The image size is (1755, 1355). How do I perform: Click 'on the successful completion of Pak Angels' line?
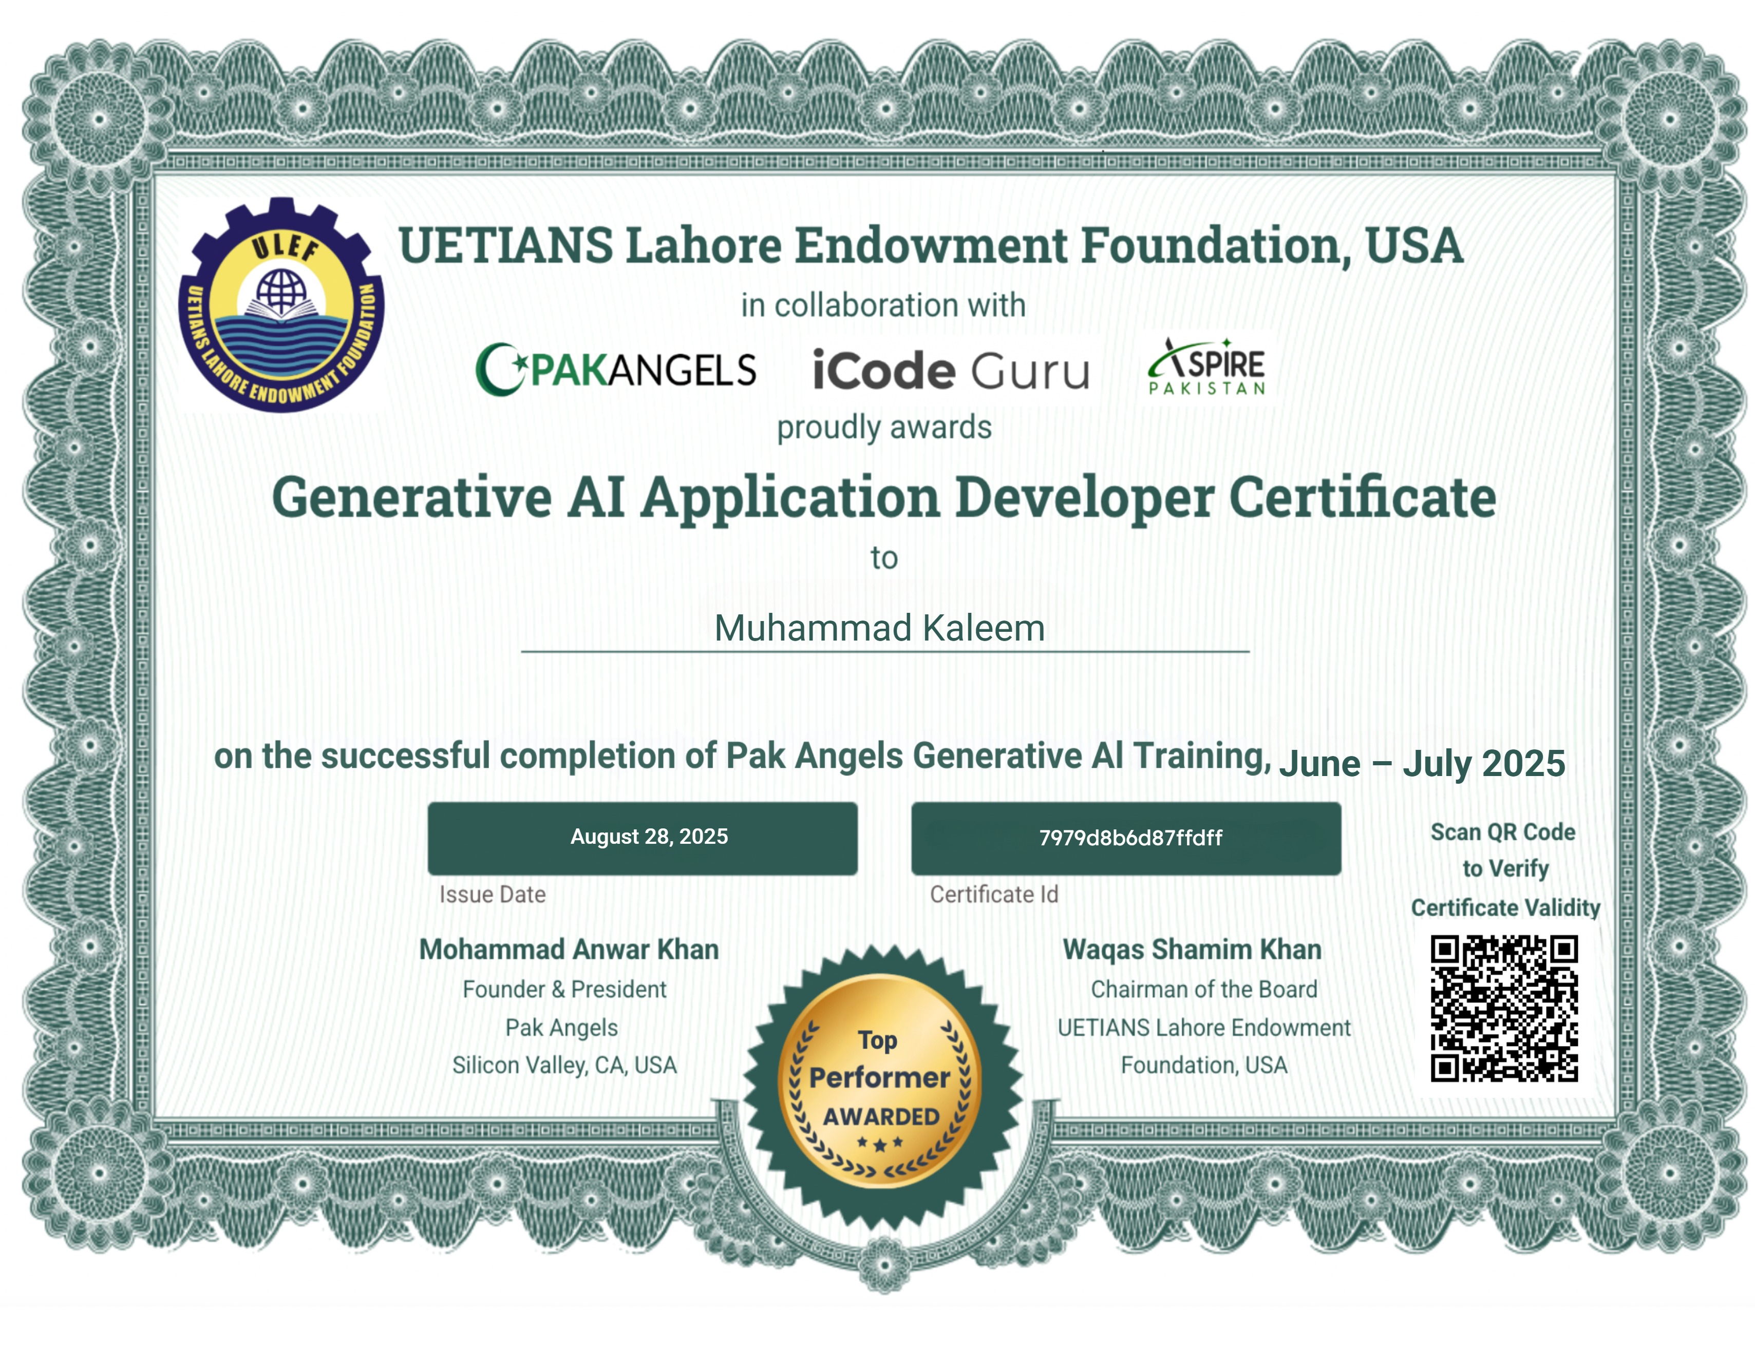[742, 757]
